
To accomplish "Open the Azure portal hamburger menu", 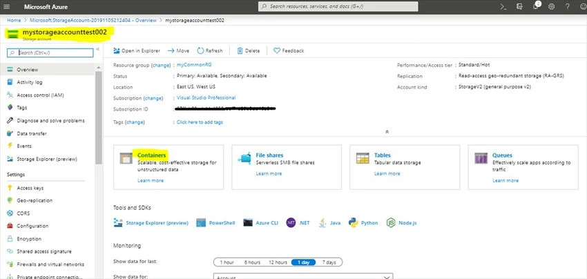I will pos(6,7).
